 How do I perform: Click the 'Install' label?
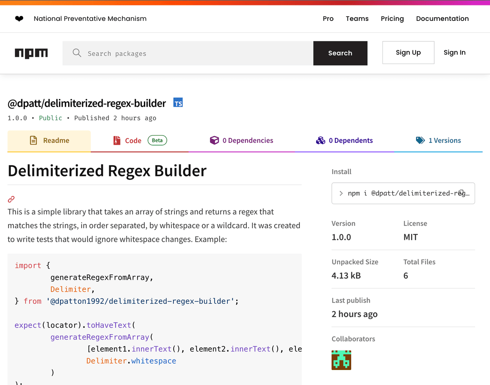341,171
